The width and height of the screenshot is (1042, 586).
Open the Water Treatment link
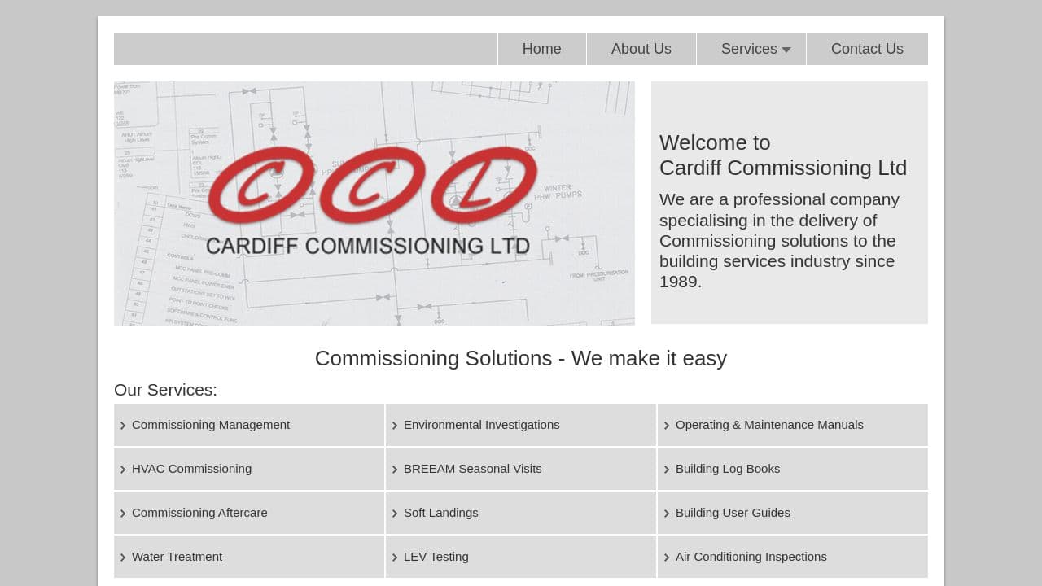pyautogui.click(x=249, y=557)
